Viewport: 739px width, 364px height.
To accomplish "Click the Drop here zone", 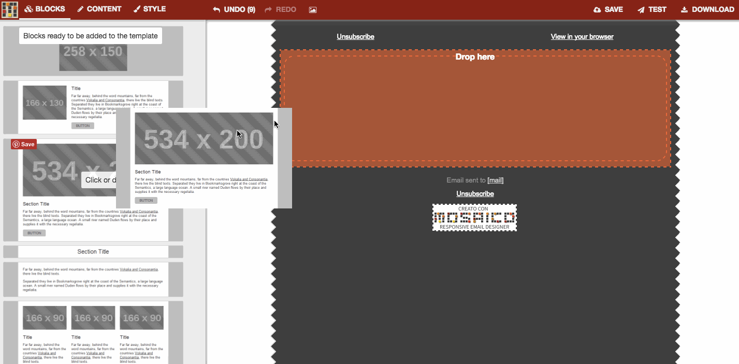I will click(x=475, y=108).
